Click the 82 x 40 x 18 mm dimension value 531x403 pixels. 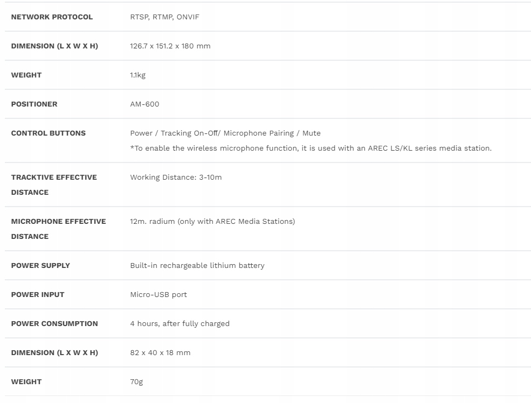160,352
